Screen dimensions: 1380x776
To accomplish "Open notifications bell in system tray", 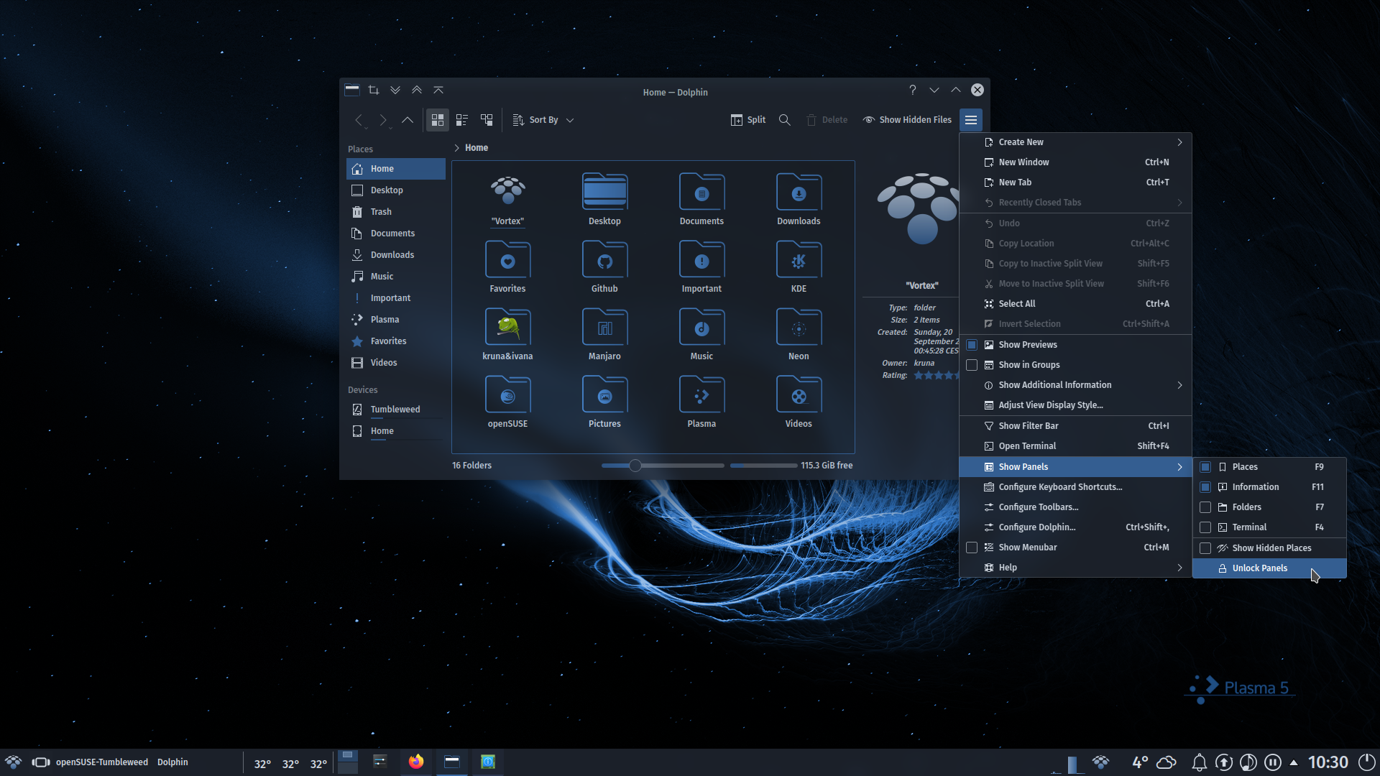I will (1199, 762).
